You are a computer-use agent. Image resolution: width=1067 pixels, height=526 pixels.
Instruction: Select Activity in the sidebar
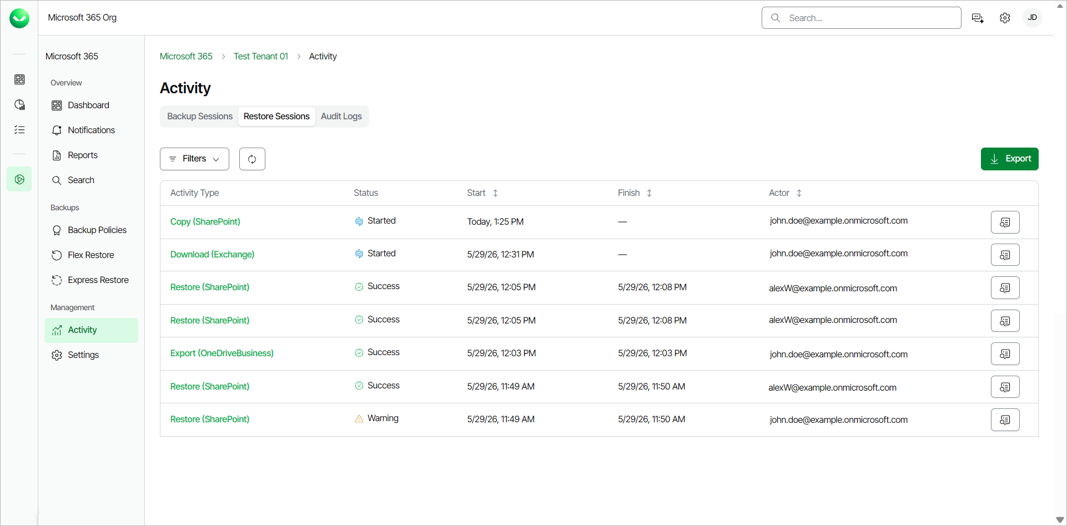point(91,330)
